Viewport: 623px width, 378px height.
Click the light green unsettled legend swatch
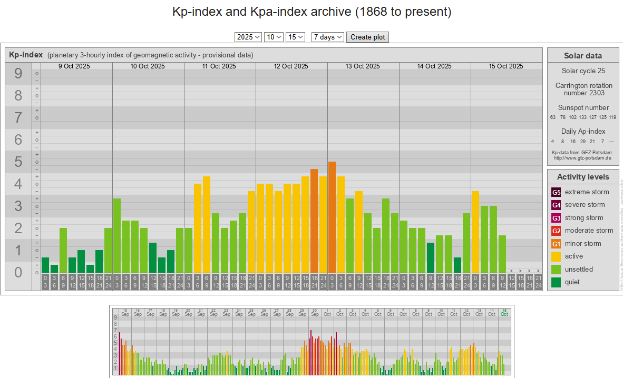tap(556, 270)
